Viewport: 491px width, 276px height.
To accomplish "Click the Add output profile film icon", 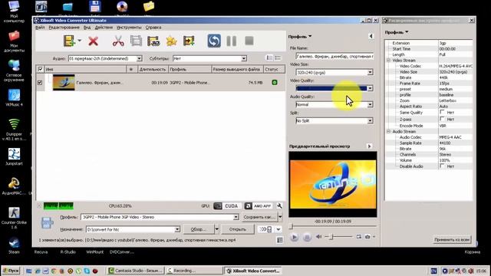I will [x=189, y=41].
